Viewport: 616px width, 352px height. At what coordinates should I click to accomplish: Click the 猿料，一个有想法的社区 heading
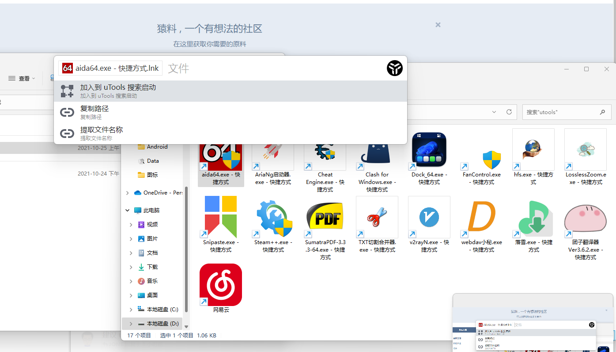click(x=210, y=29)
